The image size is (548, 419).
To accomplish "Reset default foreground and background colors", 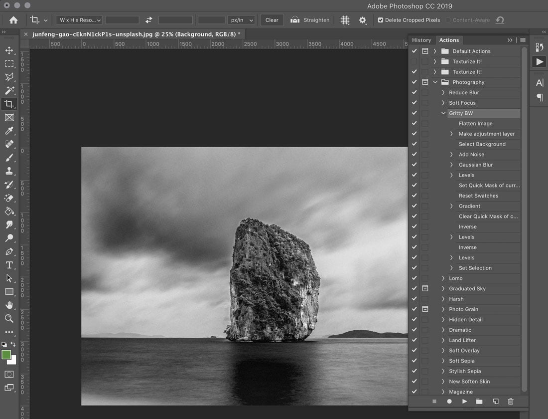I will (4, 345).
